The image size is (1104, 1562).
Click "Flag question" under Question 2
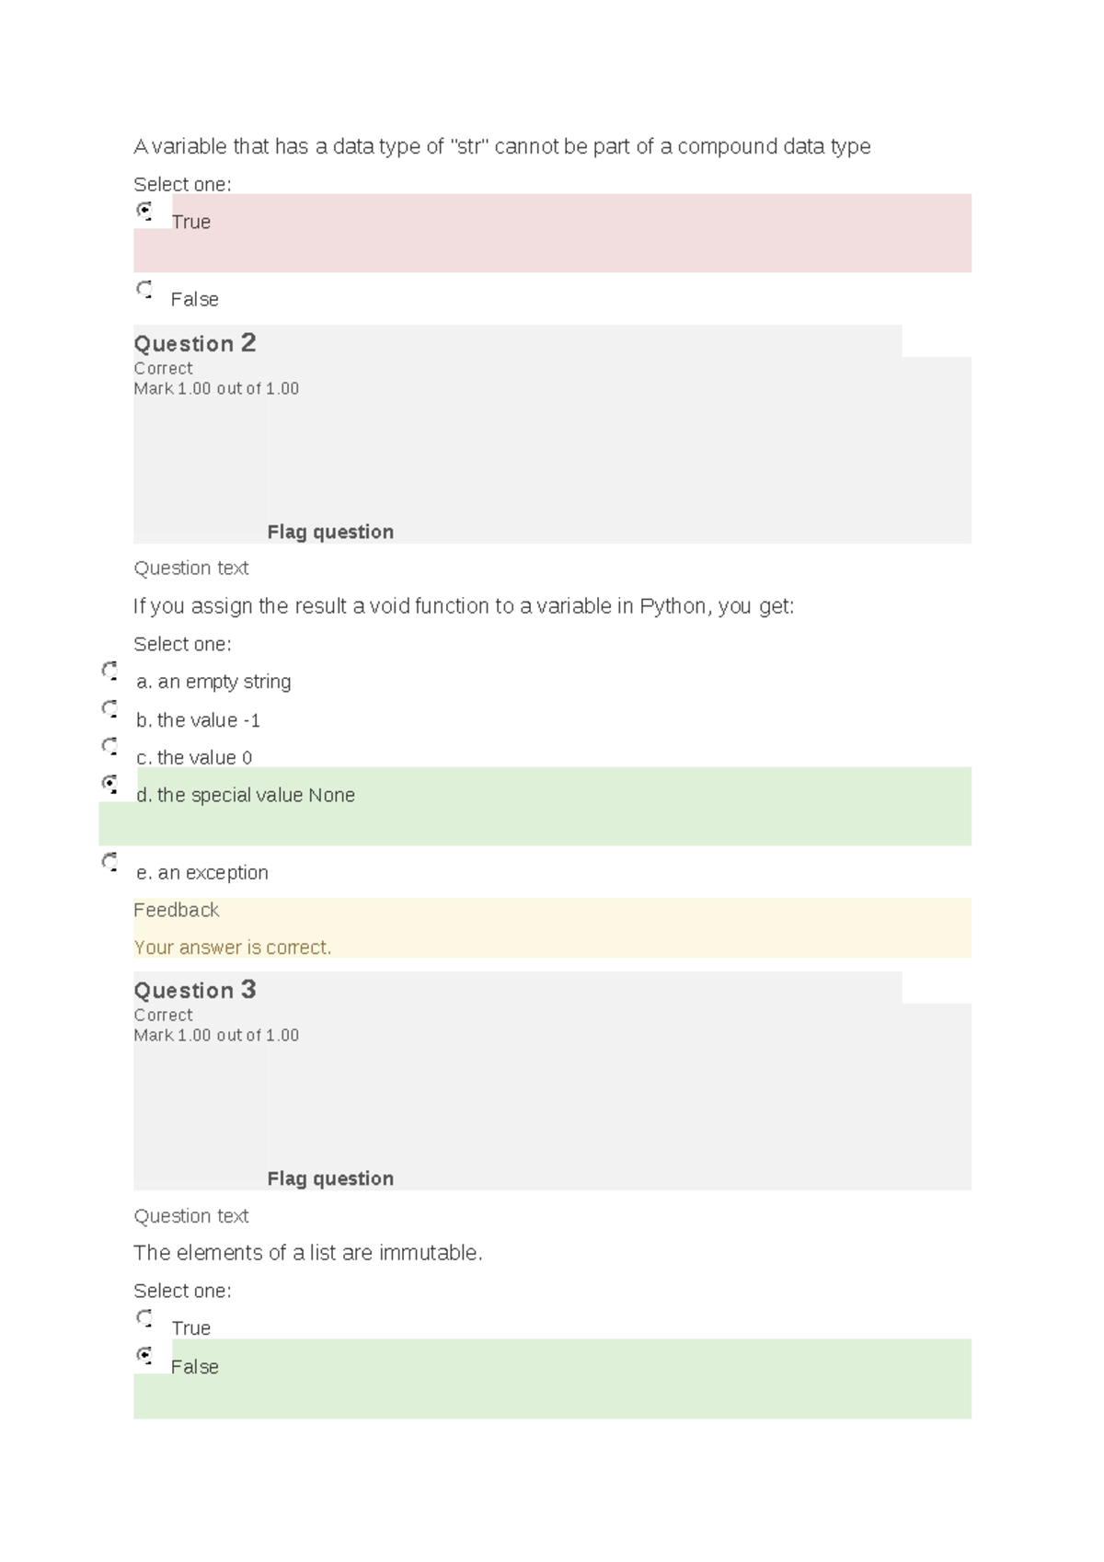click(x=330, y=532)
